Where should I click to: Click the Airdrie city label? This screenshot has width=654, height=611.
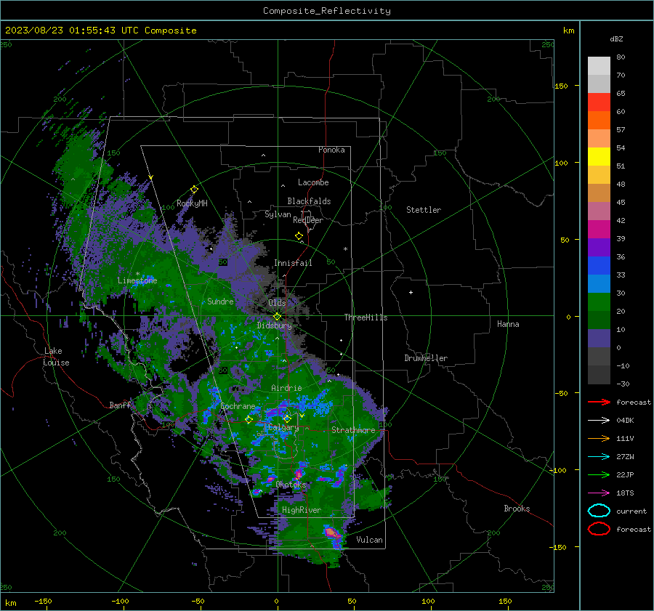(286, 388)
